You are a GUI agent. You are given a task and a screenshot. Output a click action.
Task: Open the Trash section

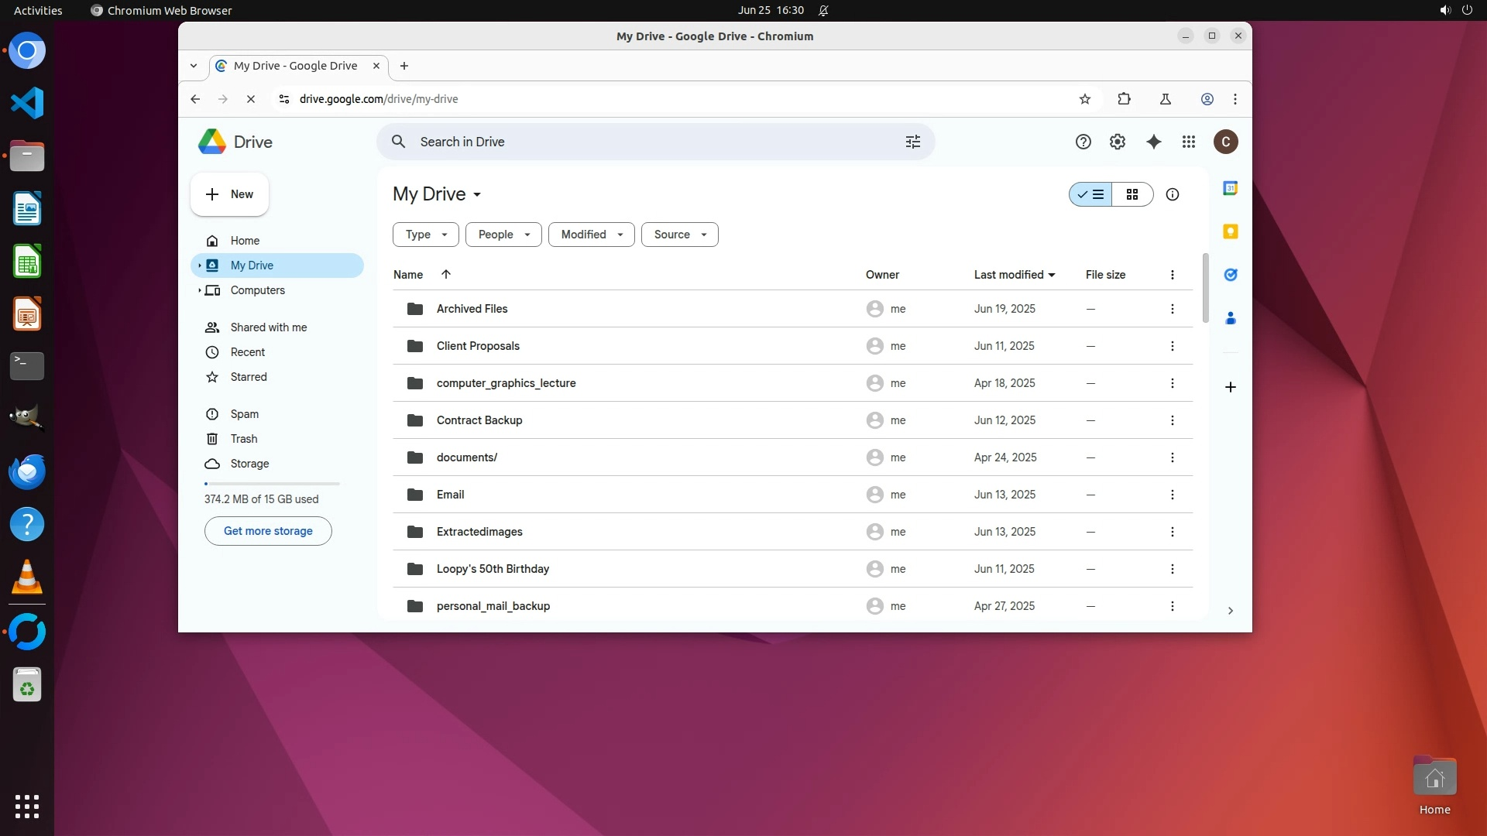[x=243, y=439]
